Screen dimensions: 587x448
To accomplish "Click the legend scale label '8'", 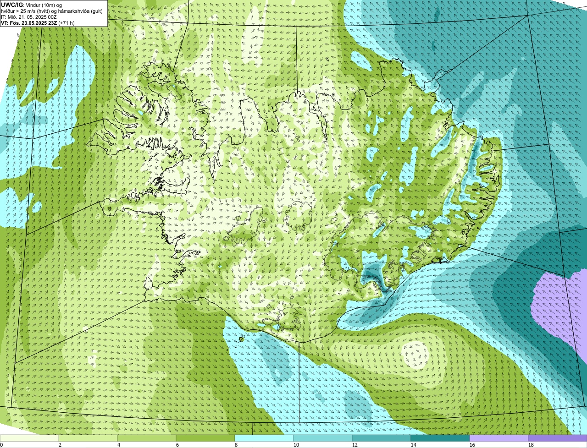I will 236,445.
